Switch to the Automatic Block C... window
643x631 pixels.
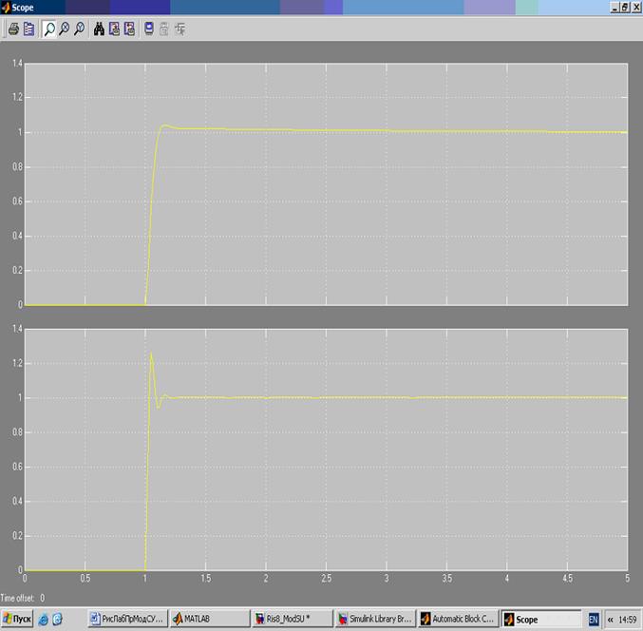(458, 619)
